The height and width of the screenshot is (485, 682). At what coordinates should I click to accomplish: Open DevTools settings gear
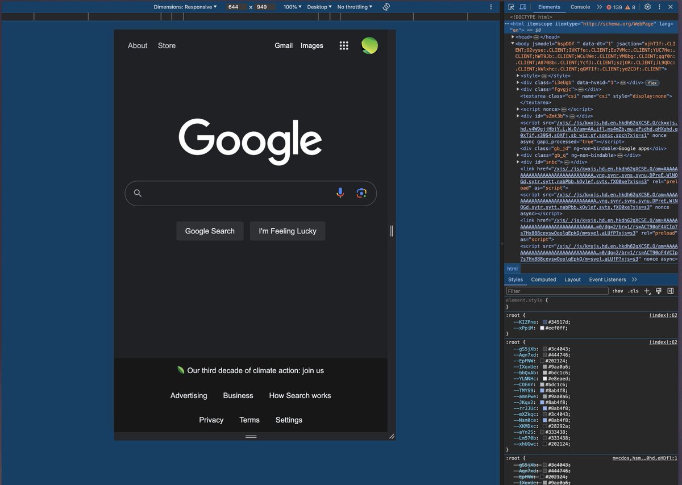(x=647, y=7)
